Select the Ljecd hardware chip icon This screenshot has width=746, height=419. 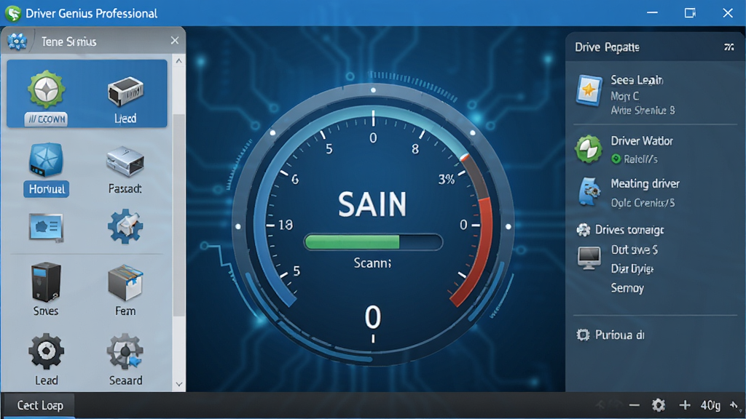(125, 91)
